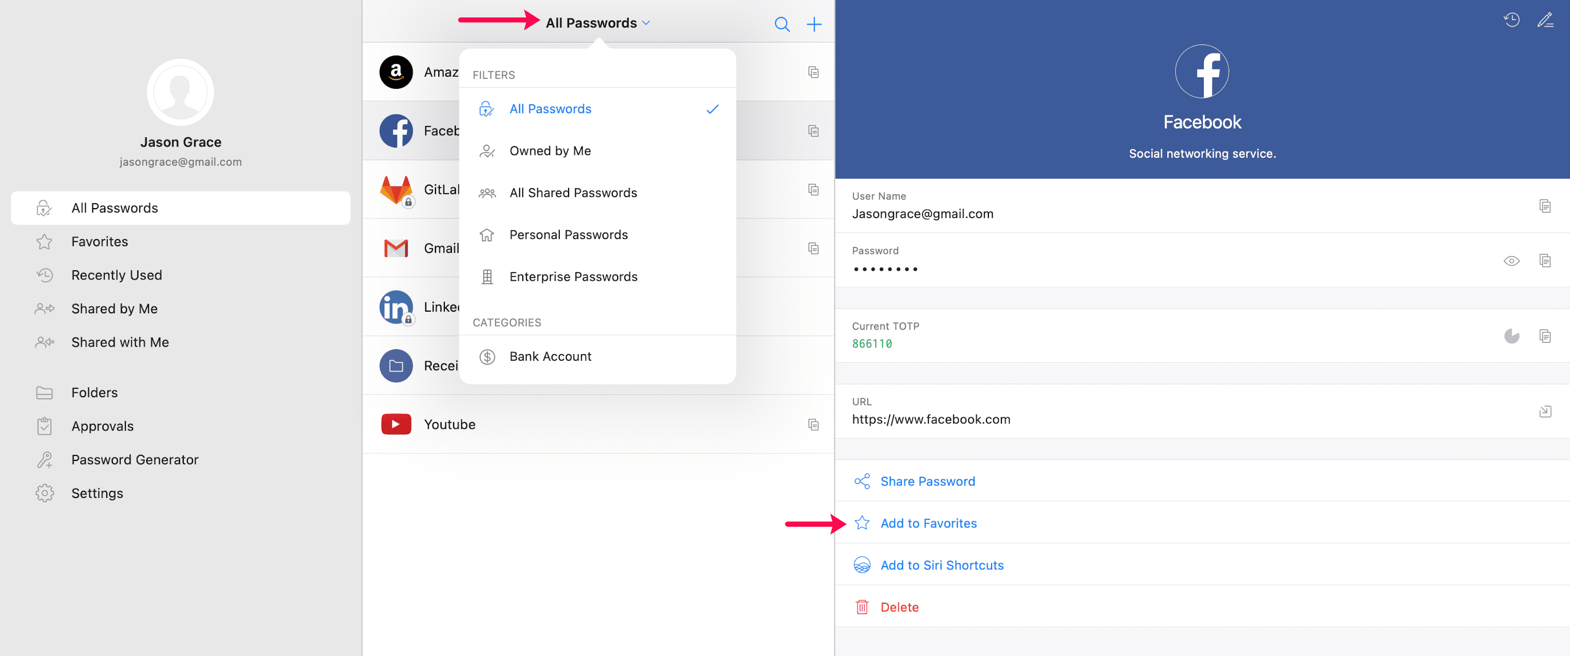
Task: Click the masked password dots
Action: 885,269
